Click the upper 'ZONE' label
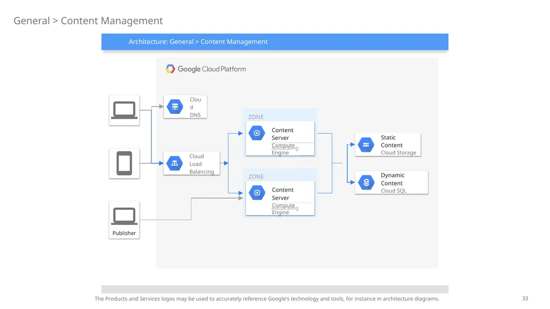The width and height of the screenshot is (550, 309). click(256, 117)
